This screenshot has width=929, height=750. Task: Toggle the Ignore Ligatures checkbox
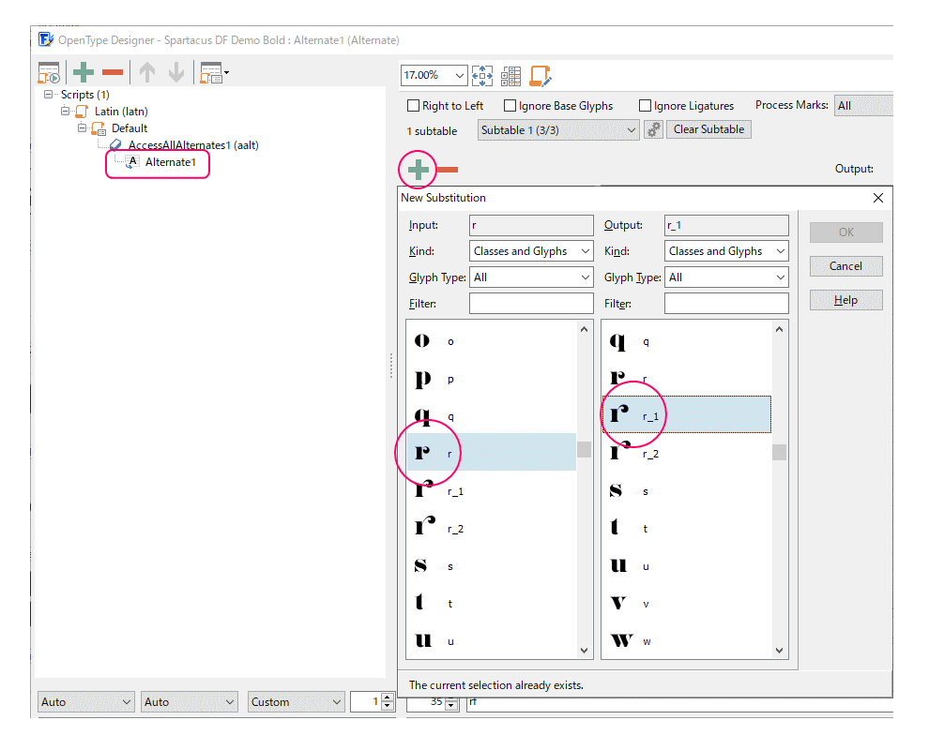tap(645, 106)
